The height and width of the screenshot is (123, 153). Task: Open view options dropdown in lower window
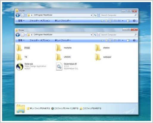[123, 40]
